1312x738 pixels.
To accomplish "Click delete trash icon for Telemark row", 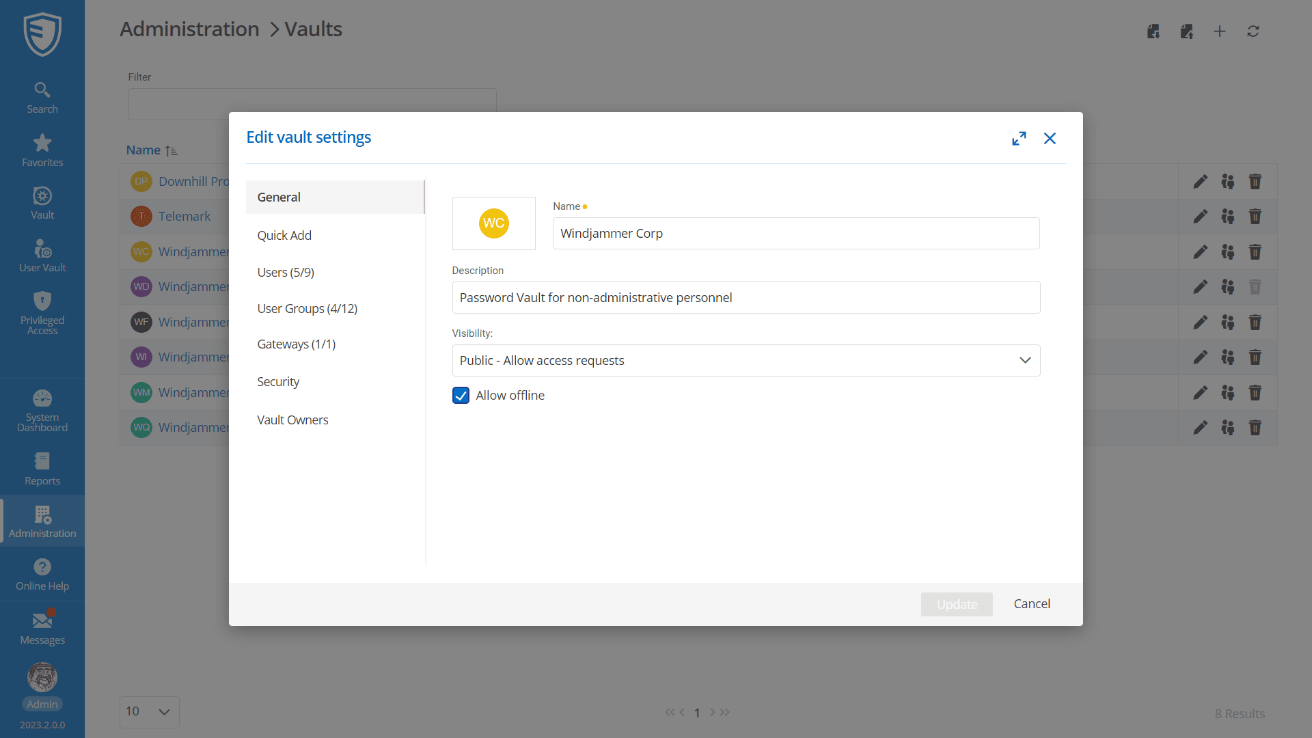I will point(1255,217).
